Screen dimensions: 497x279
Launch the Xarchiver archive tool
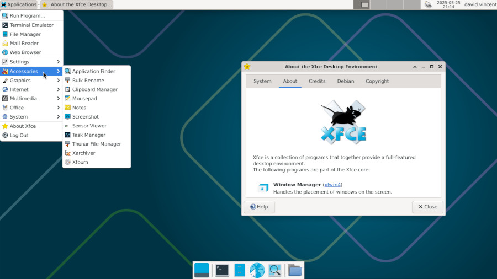96,153
